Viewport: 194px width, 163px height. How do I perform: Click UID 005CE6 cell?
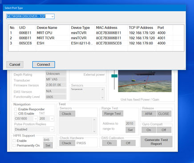click(25, 43)
